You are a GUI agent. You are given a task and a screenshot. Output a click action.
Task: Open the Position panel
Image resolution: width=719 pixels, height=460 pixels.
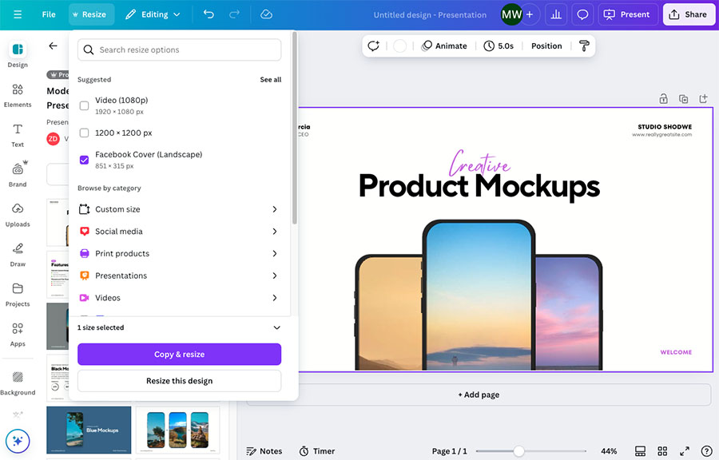coord(546,46)
